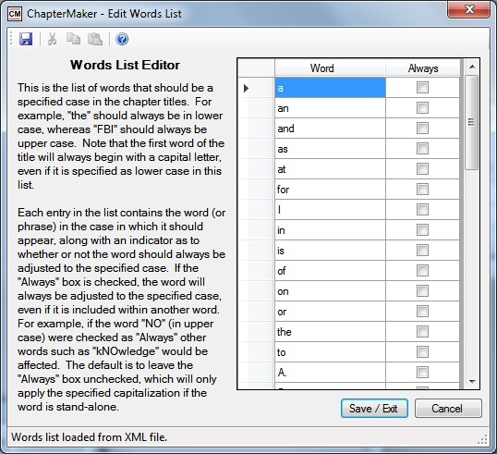497x454 pixels.
Task: Select the 'for' word cell
Action: (330, 190)
